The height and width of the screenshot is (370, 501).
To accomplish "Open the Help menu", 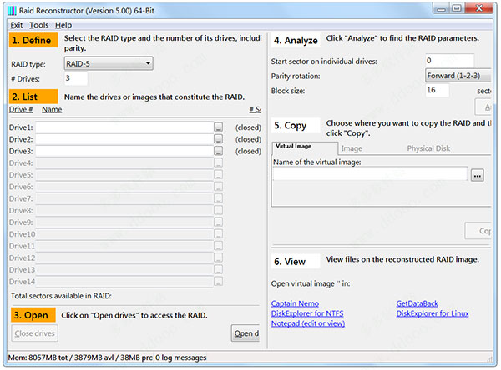I will (x=63, y=25).
